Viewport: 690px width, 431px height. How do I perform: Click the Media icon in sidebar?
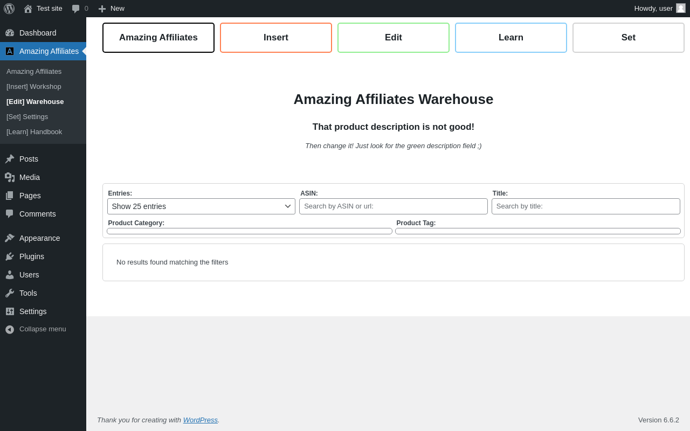coord(10,177)
